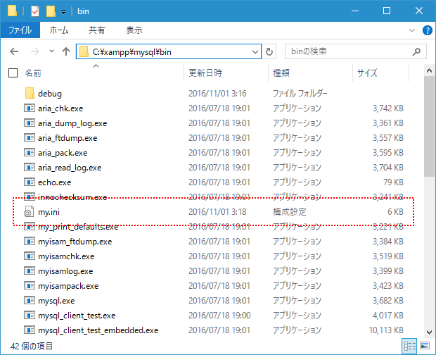Sort by the 種類 column header
Viewport: 436px width, 355px height.
coord(281,73)
